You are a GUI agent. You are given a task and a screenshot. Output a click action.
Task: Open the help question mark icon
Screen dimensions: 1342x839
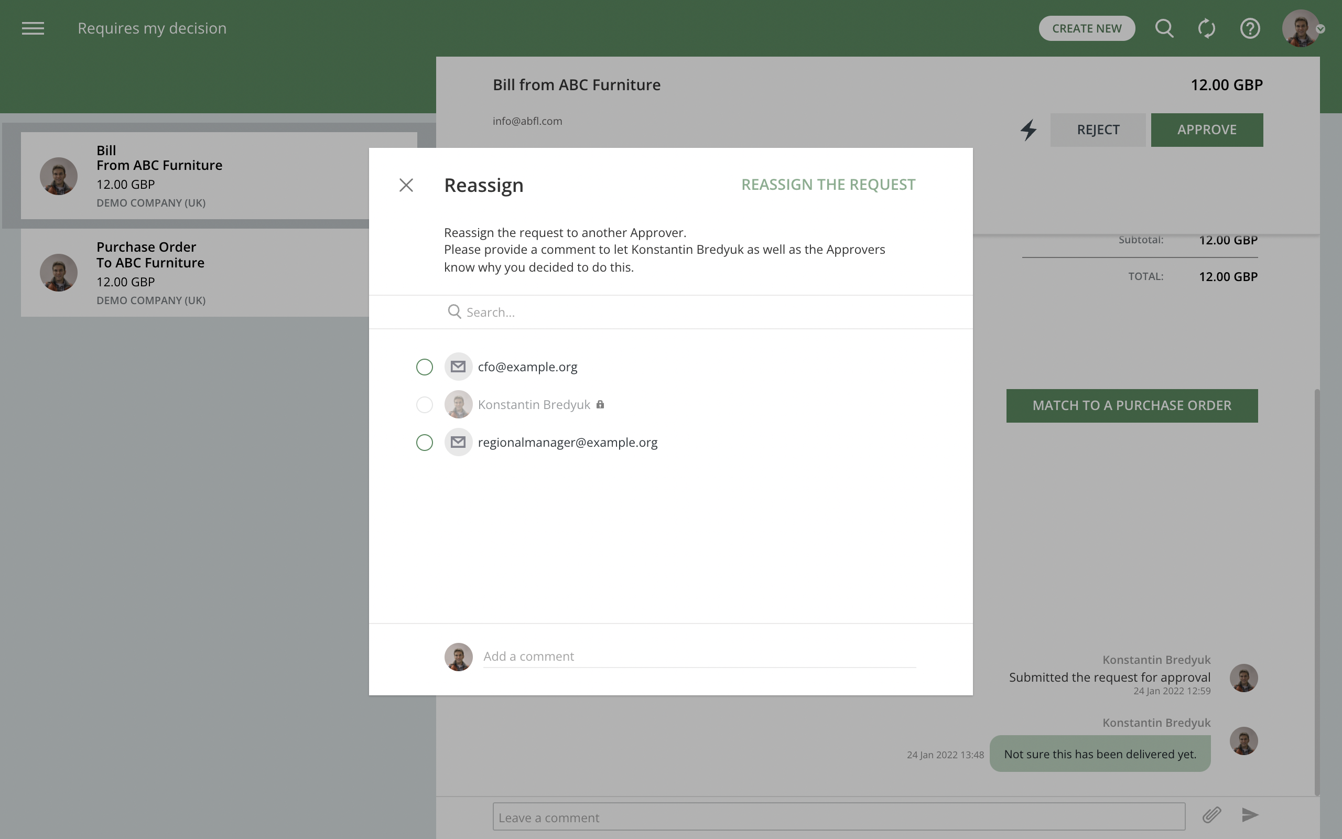click(x=1250, y=28)
